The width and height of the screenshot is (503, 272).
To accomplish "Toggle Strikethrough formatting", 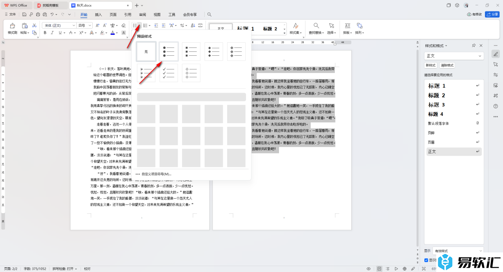I will pyautogui.click(x=70, y=33).
